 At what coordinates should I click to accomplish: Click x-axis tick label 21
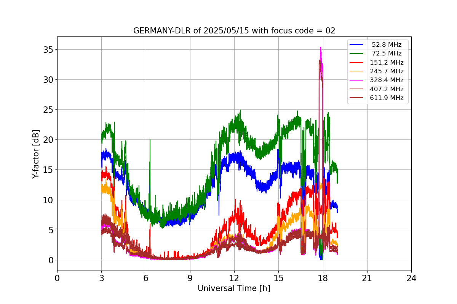[367, 278]
